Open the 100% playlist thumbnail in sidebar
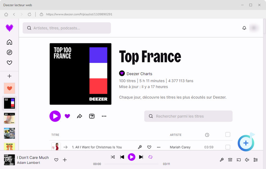This screenshot has width=266, height=169. point(10,118)
